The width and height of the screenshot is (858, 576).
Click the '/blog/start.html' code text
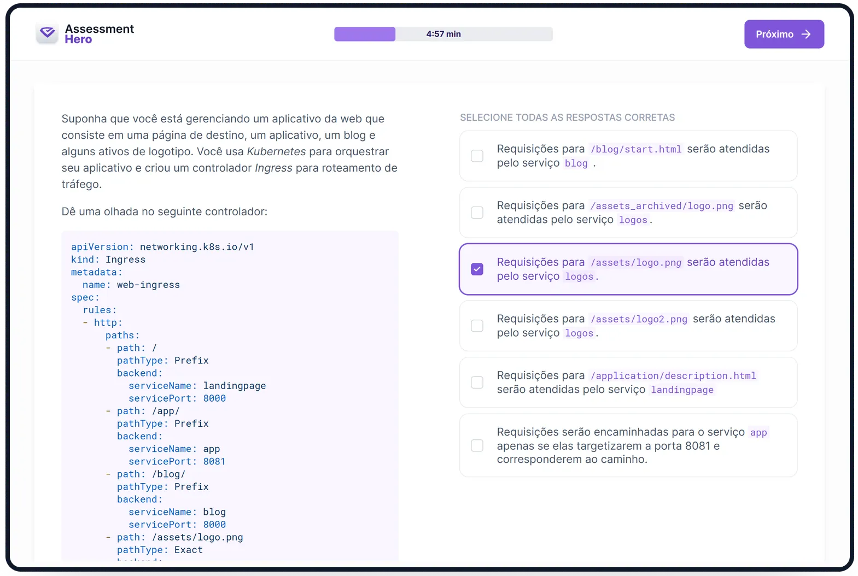(x=636, y=149)
